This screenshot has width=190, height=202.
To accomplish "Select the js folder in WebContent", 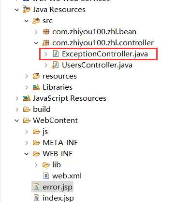I will [45, 132].
